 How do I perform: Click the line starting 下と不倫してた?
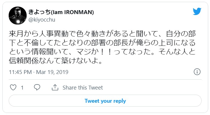tap(102, 43)
